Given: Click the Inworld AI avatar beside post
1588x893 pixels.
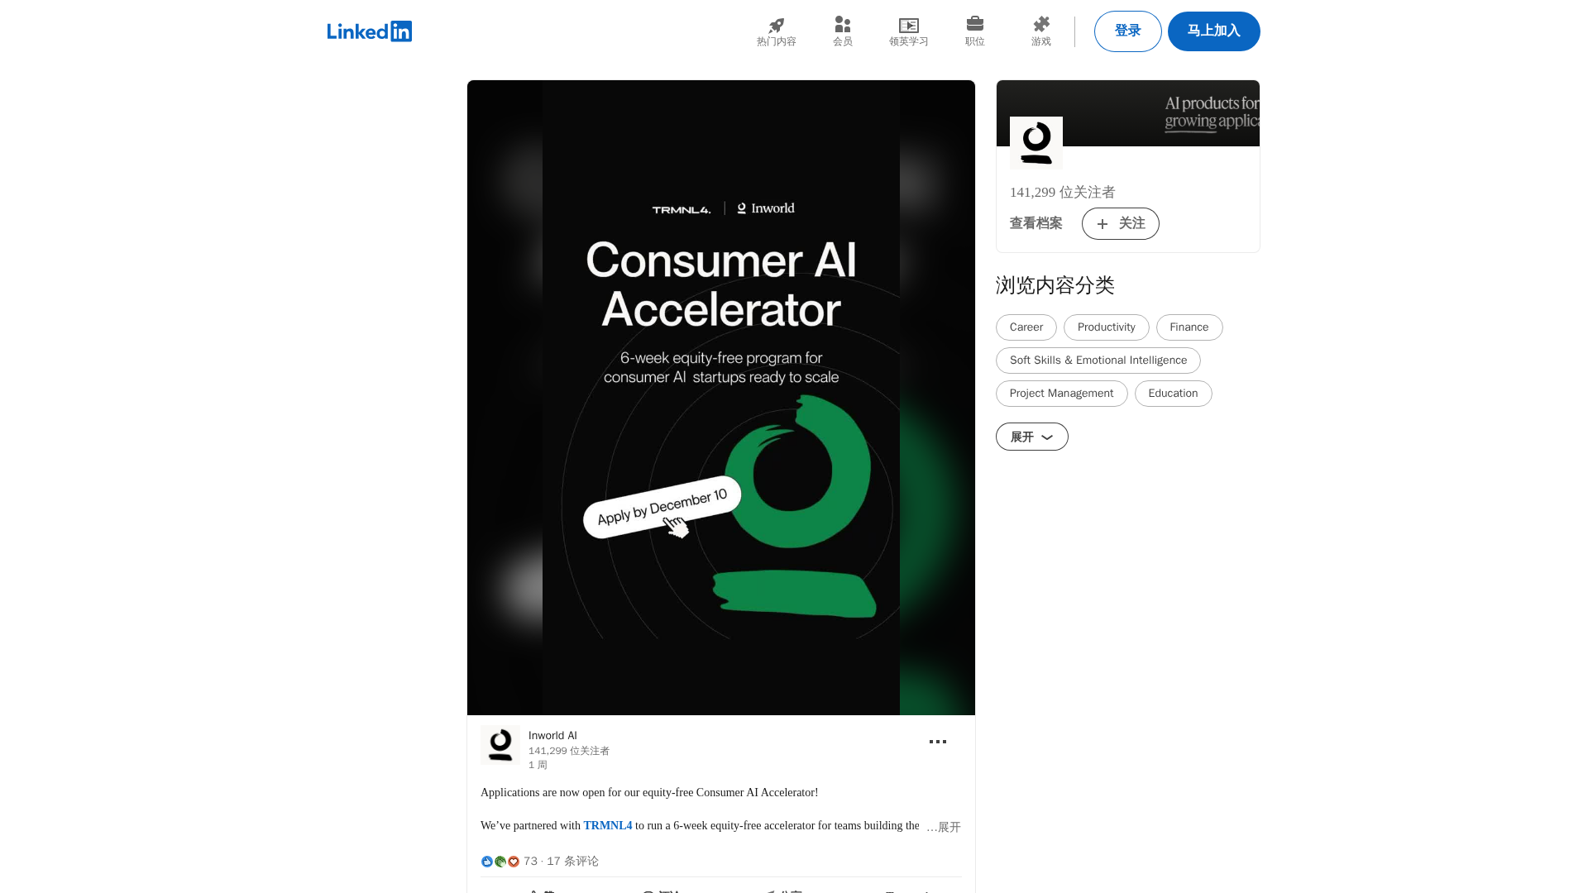Looking at the screenshot, I should [500, 745].
